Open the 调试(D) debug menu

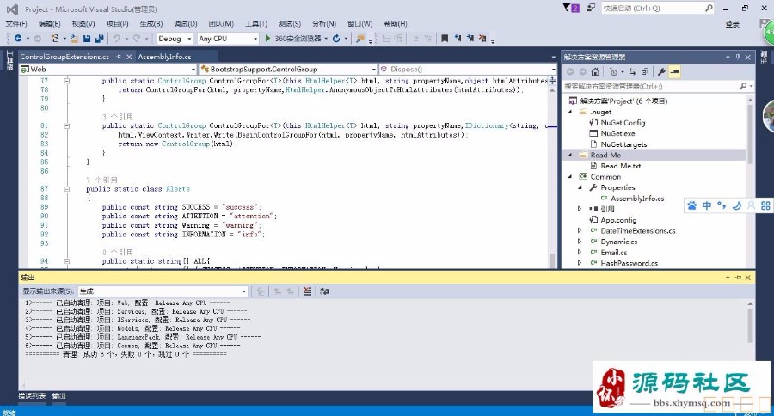tap(186, 24)
